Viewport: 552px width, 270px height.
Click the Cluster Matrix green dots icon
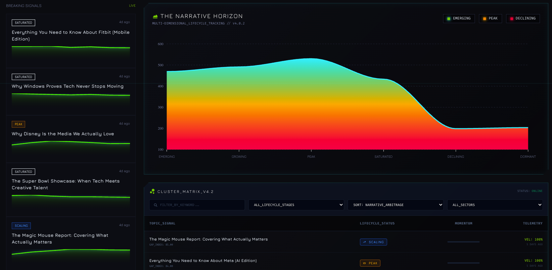(x=152, y=191)
